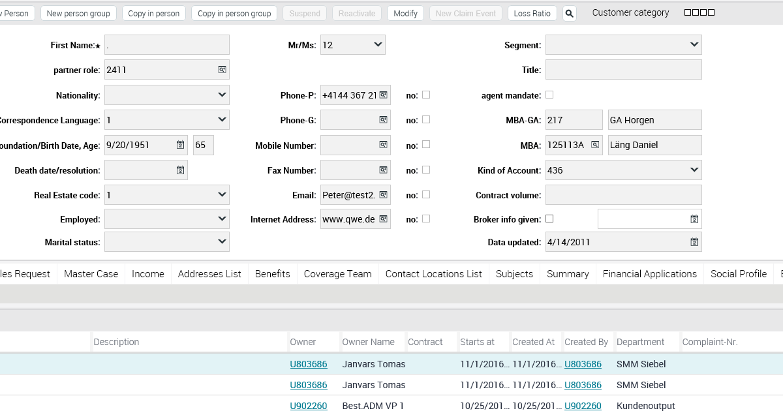Click the New person group button

click(x=78, y=12)
